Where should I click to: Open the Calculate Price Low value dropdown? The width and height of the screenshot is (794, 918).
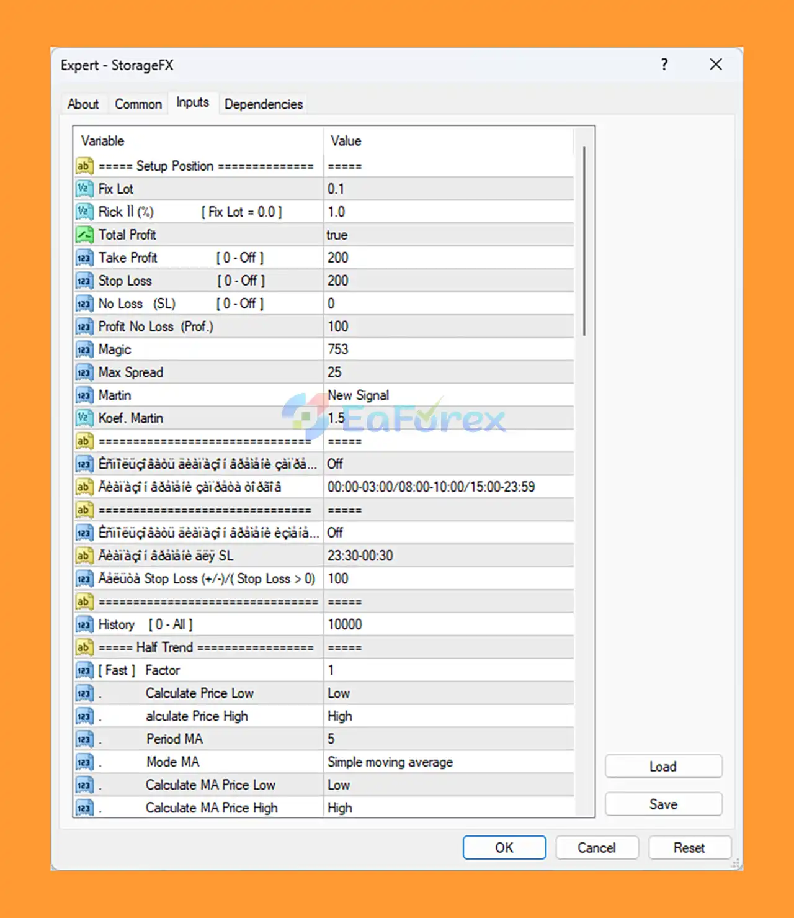[x=447, y=693]
